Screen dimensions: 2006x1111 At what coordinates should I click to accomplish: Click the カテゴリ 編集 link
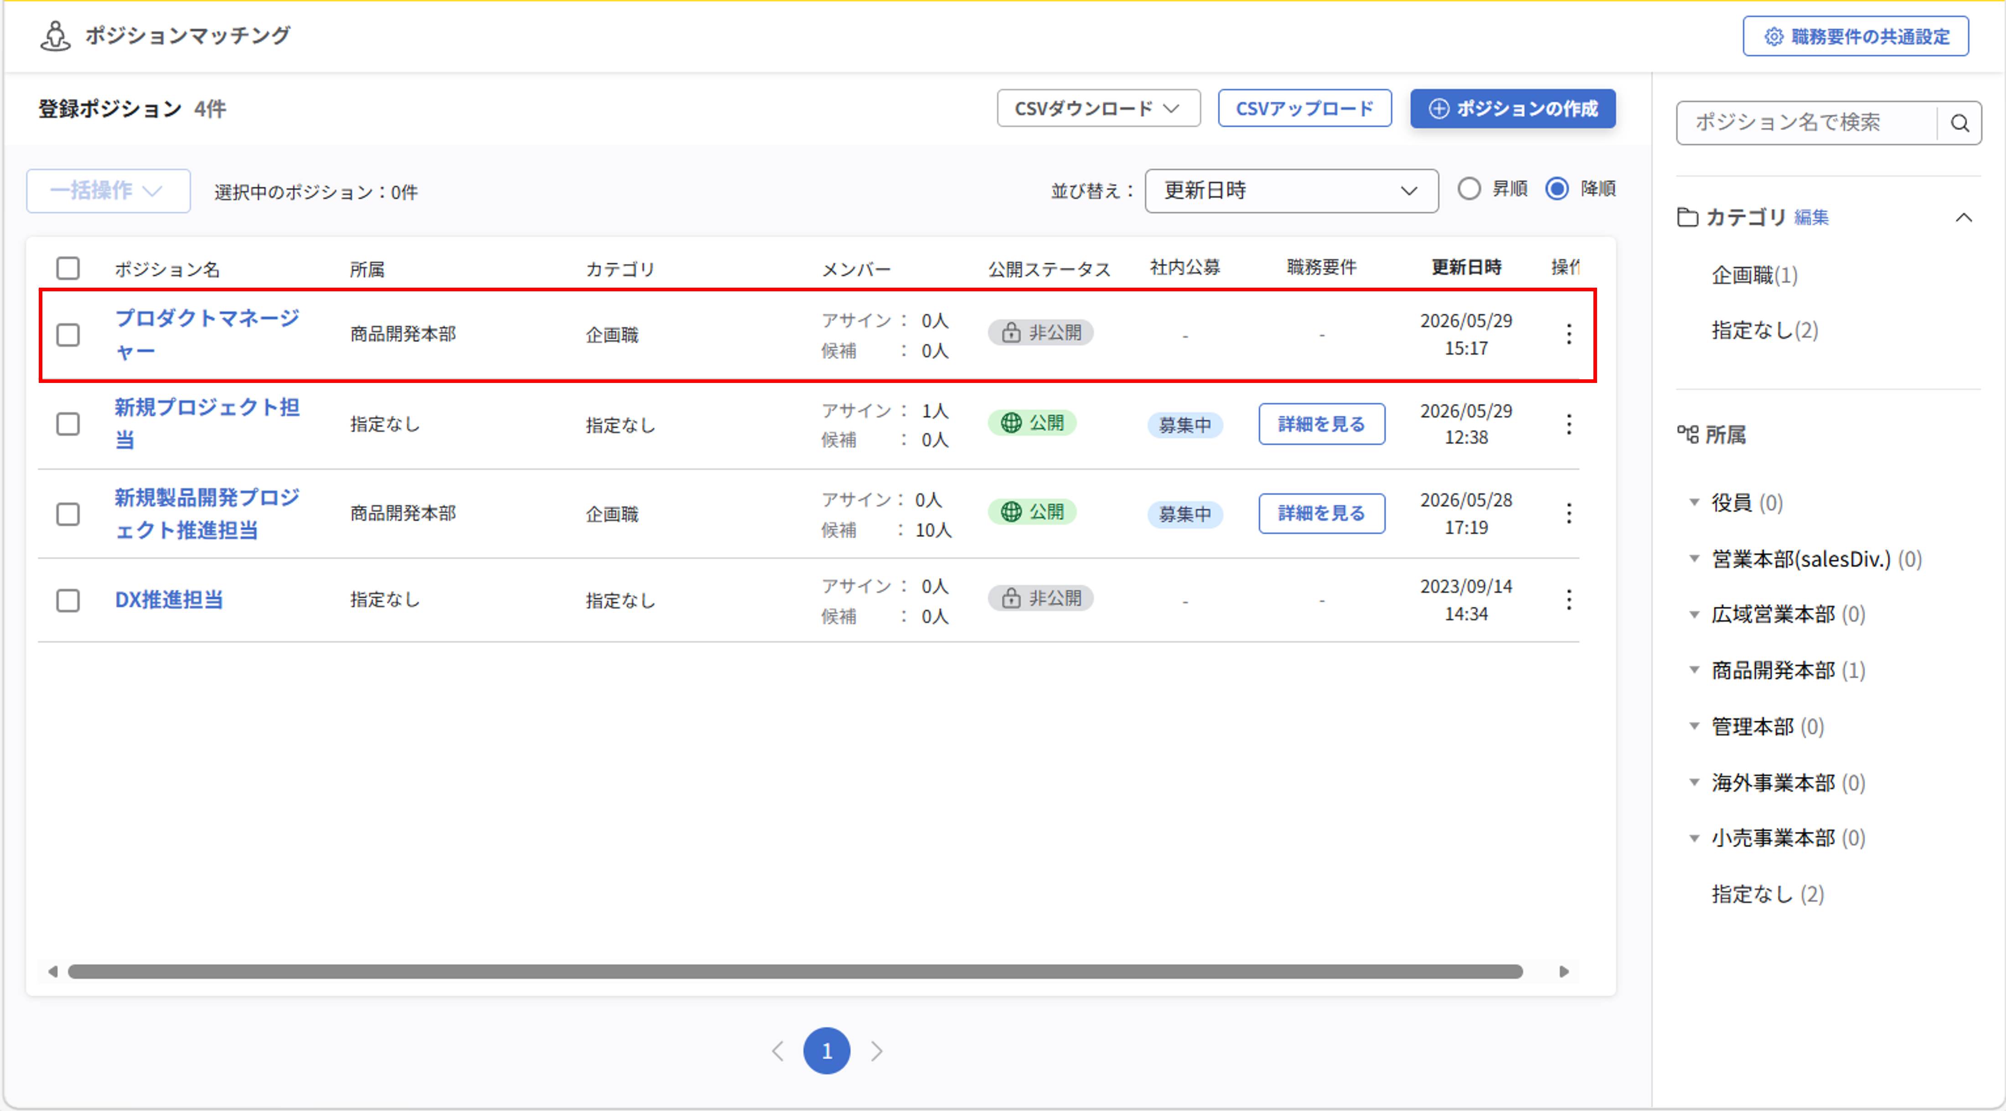(1811, 218)
